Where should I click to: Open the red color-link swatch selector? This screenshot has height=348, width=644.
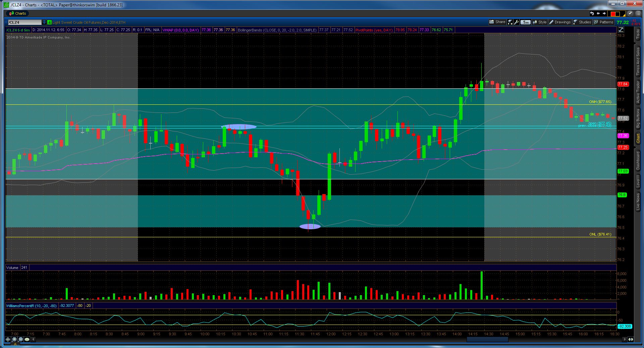(x=617, y=14)
